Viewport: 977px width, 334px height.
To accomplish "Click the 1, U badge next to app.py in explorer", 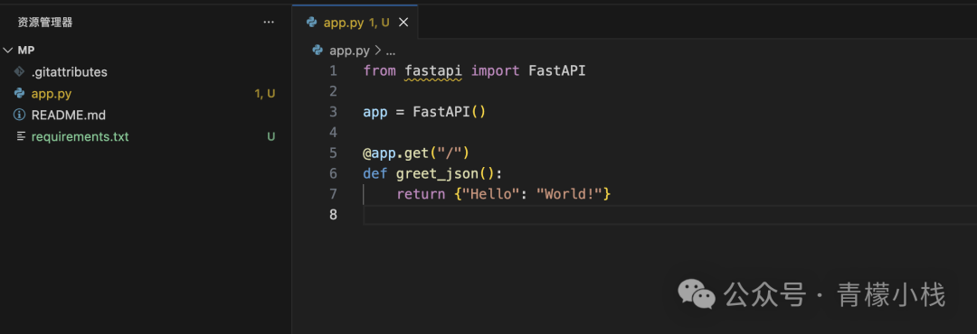I will pos(265,94).
